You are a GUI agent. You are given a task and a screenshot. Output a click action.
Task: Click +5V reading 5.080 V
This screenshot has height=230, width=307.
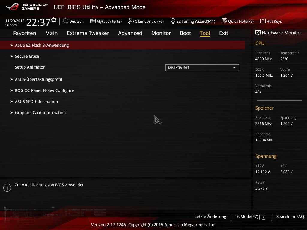pos(286,172)
